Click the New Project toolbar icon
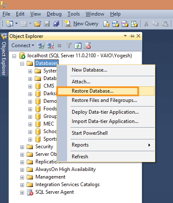The width and height of the screenshot is (173, 203). pyautogui.click(x=10, y=24)
